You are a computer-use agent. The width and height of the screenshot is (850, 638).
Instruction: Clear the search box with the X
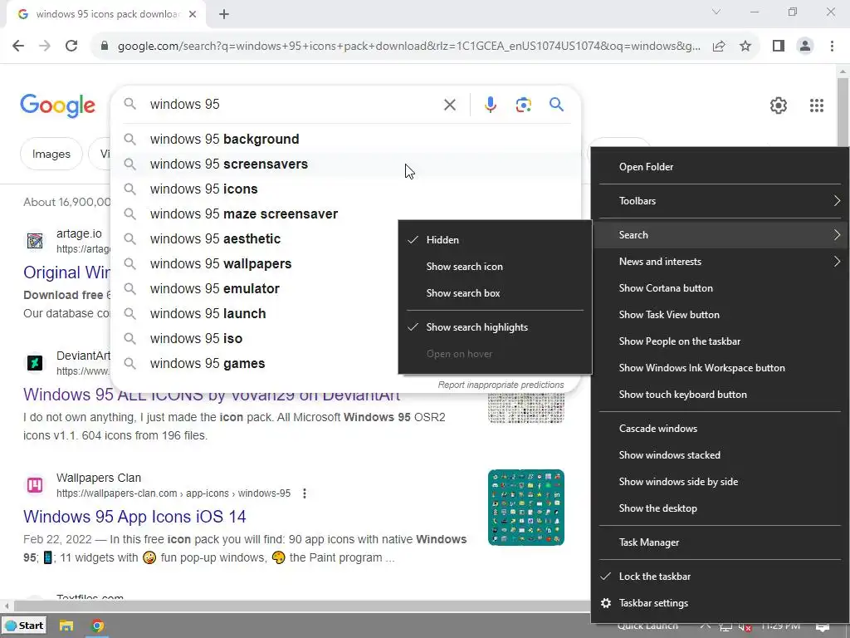(x=450, y=105)
